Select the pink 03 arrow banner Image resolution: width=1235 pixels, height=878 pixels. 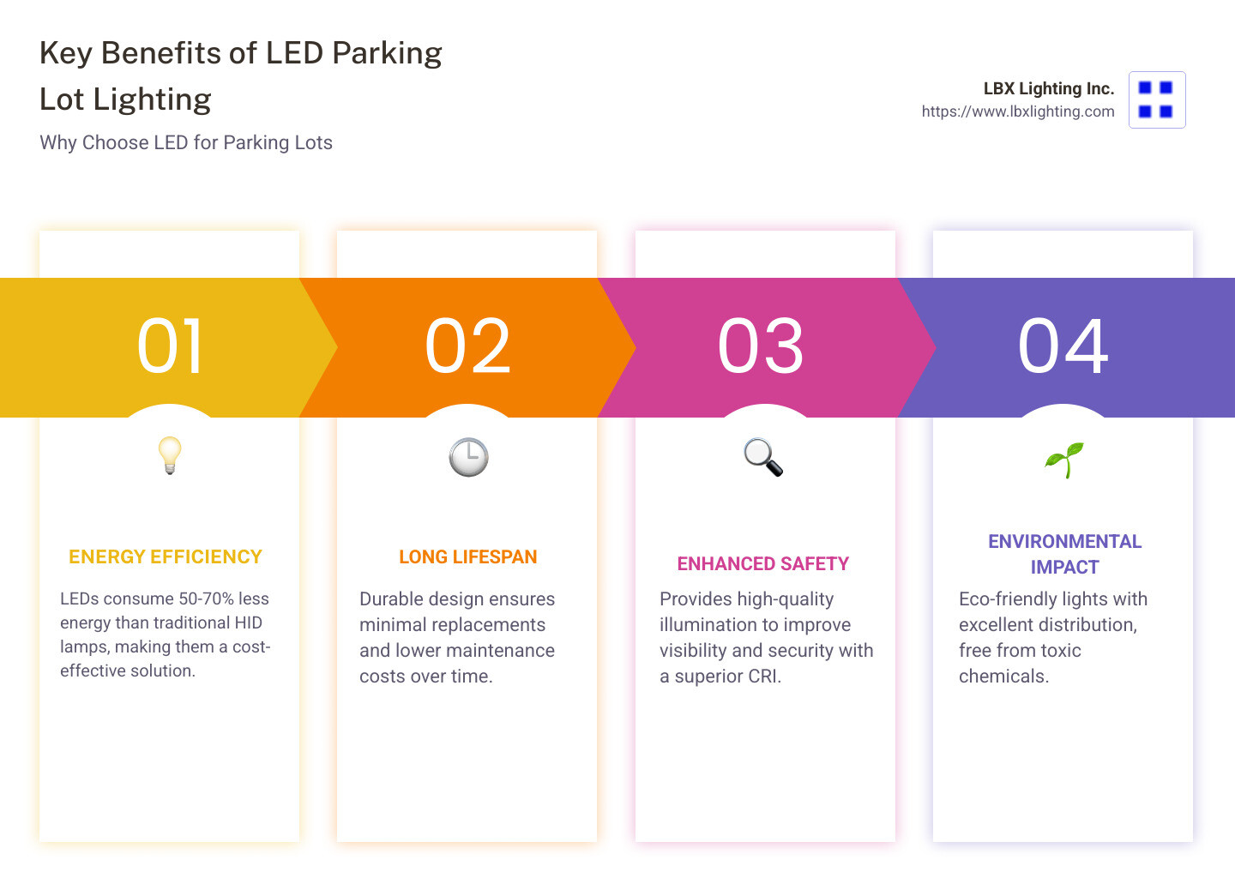click(762, 347)
